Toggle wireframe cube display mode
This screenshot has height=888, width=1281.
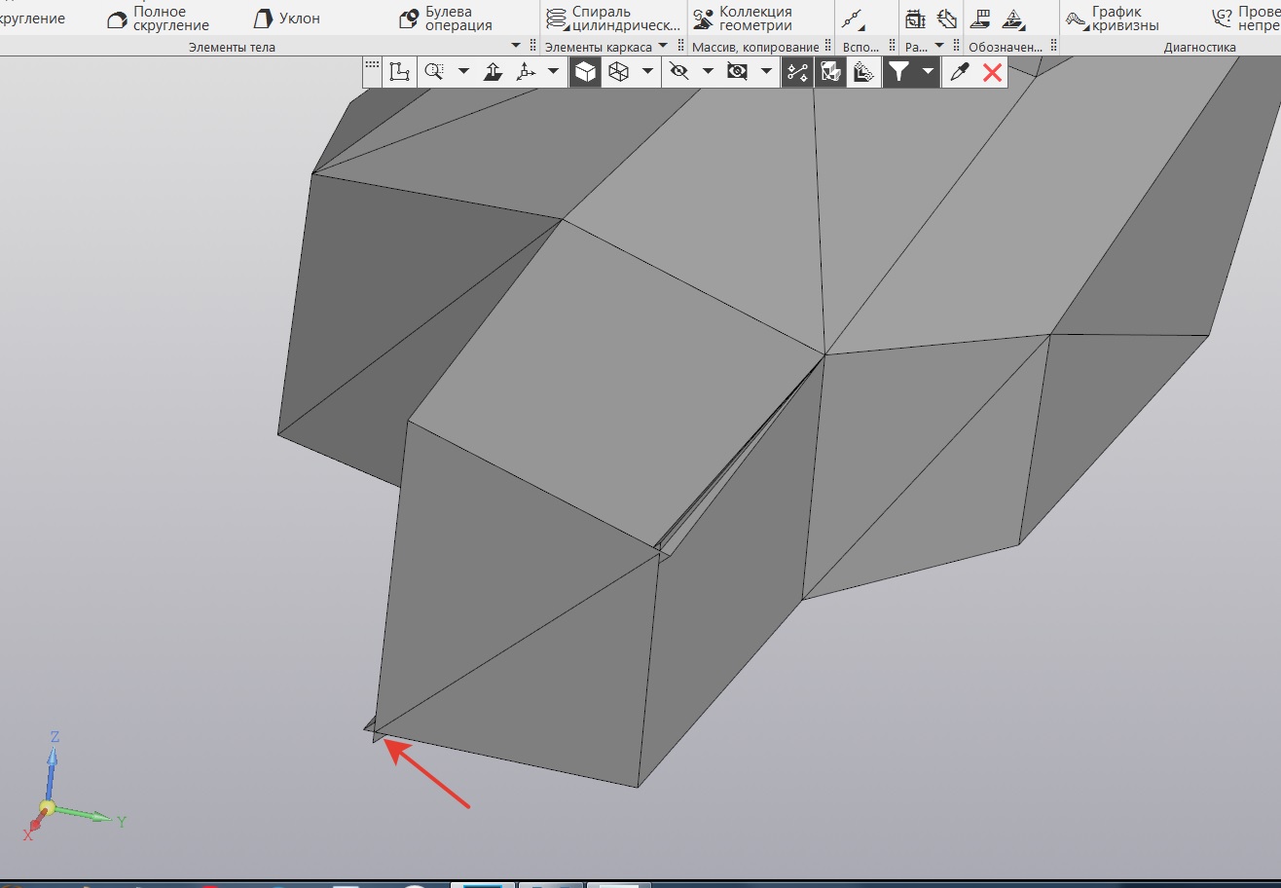[618, 71]
